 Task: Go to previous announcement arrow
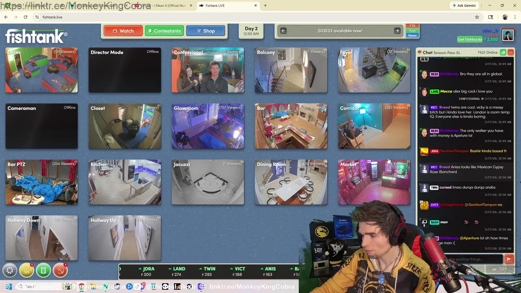(283, 31)
